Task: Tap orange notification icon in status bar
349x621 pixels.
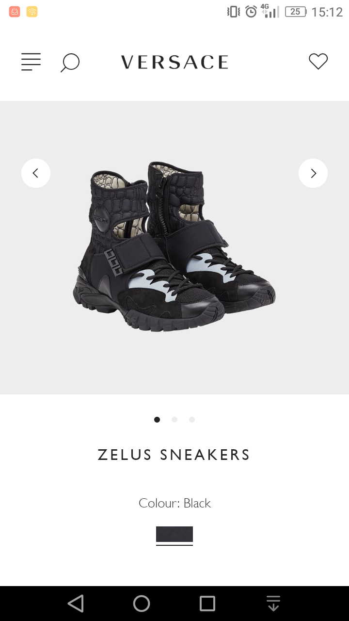Action: point(15,12)
